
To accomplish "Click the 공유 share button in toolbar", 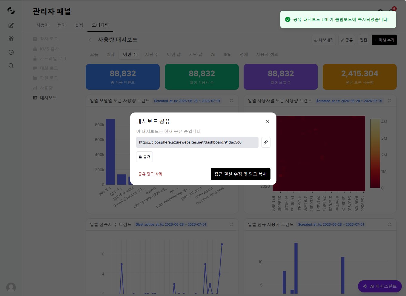I will [x=347, y=40].
